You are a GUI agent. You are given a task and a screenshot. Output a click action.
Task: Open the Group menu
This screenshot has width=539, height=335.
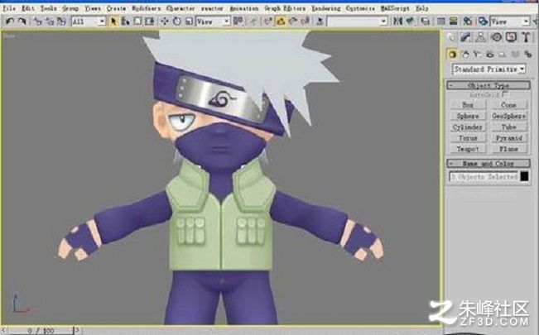point(70,8)
